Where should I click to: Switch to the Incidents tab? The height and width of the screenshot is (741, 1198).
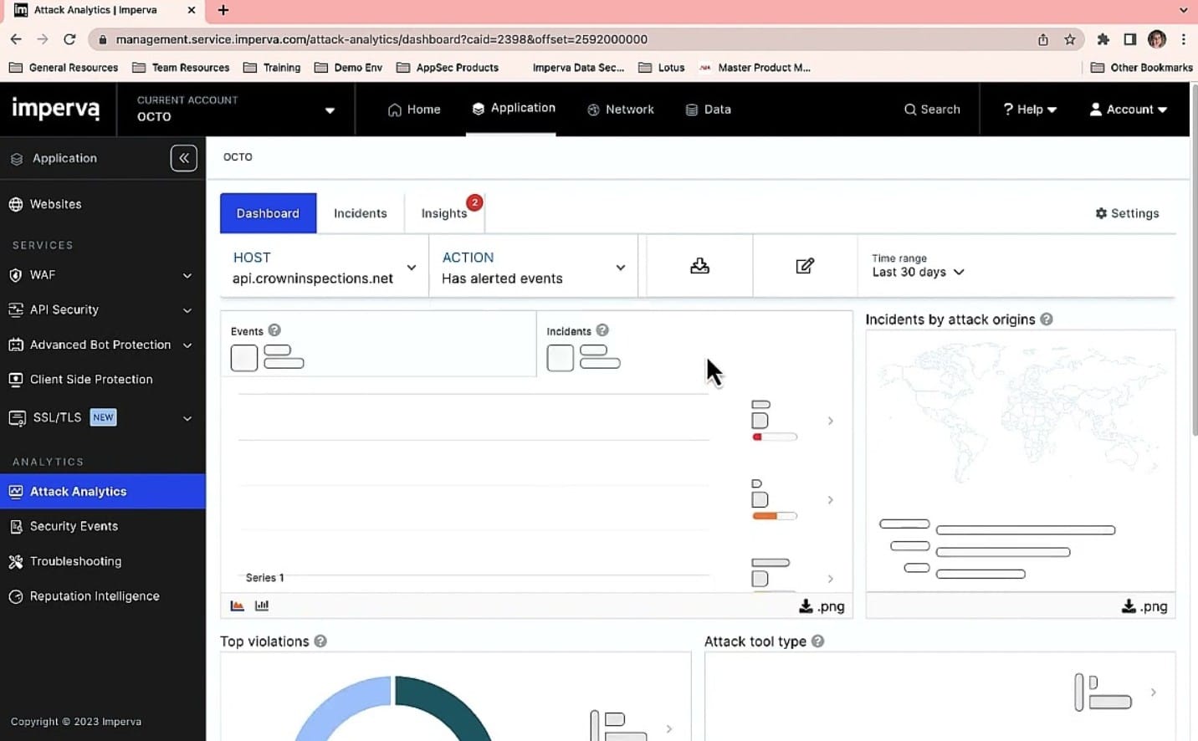361,213
